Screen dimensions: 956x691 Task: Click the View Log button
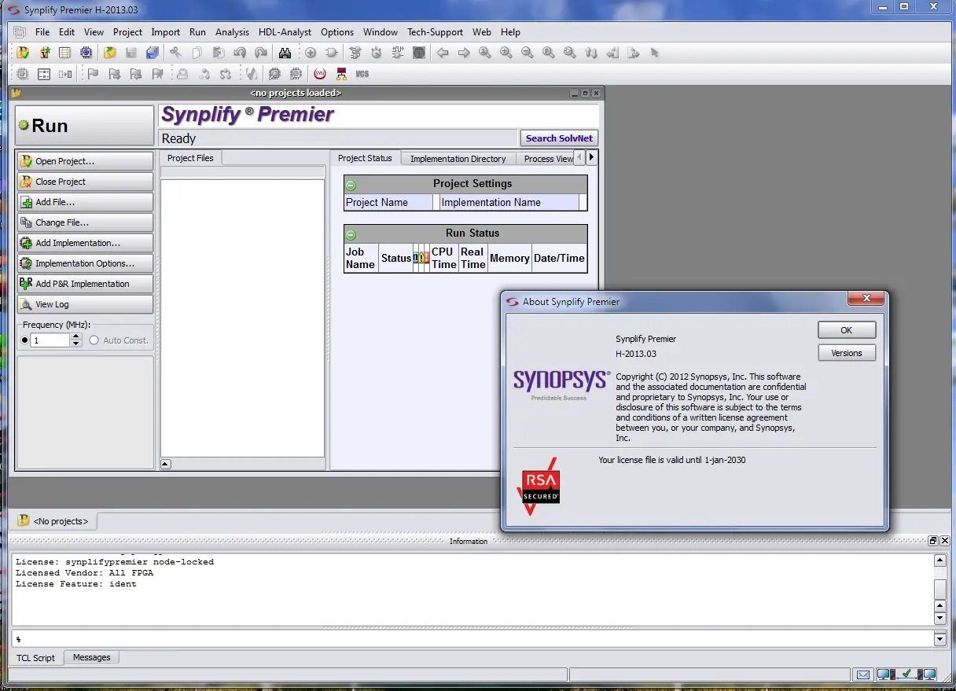(85, 304)
